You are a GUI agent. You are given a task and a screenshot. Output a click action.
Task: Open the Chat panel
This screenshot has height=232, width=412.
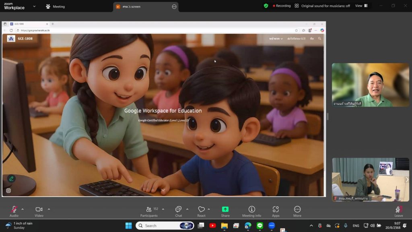(178, 211)
